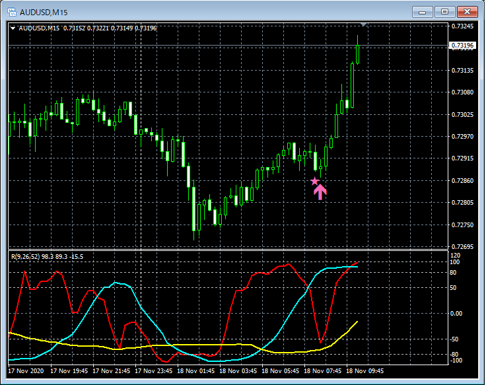
Task: Click the pink up arrow signal
Action: point(320,192)
